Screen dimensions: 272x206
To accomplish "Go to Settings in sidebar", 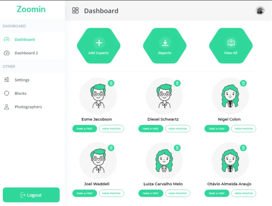I will coord(22,80).
